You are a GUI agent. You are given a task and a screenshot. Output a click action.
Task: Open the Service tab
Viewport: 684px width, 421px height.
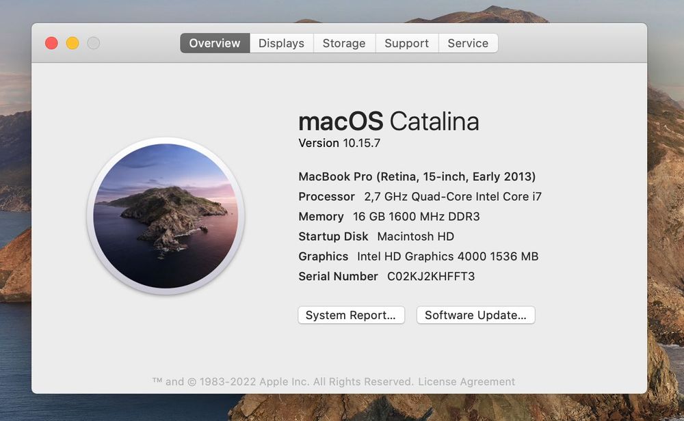tap(468, 43)
